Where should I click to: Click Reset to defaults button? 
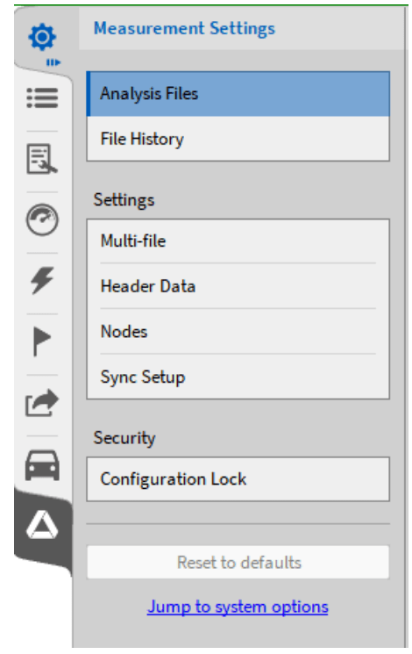(x=238, y=562)
